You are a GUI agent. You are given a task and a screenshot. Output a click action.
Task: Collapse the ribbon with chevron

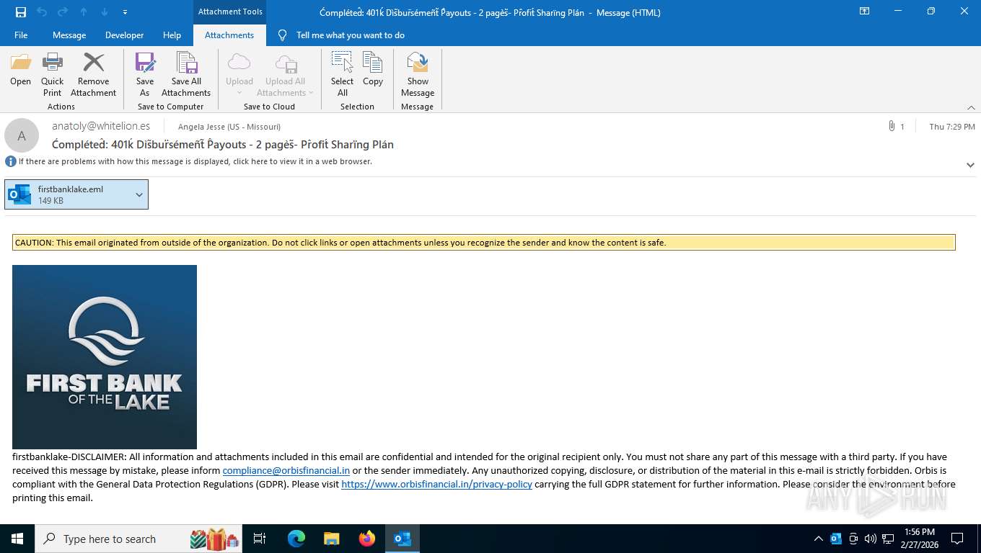tap(971, 107)
